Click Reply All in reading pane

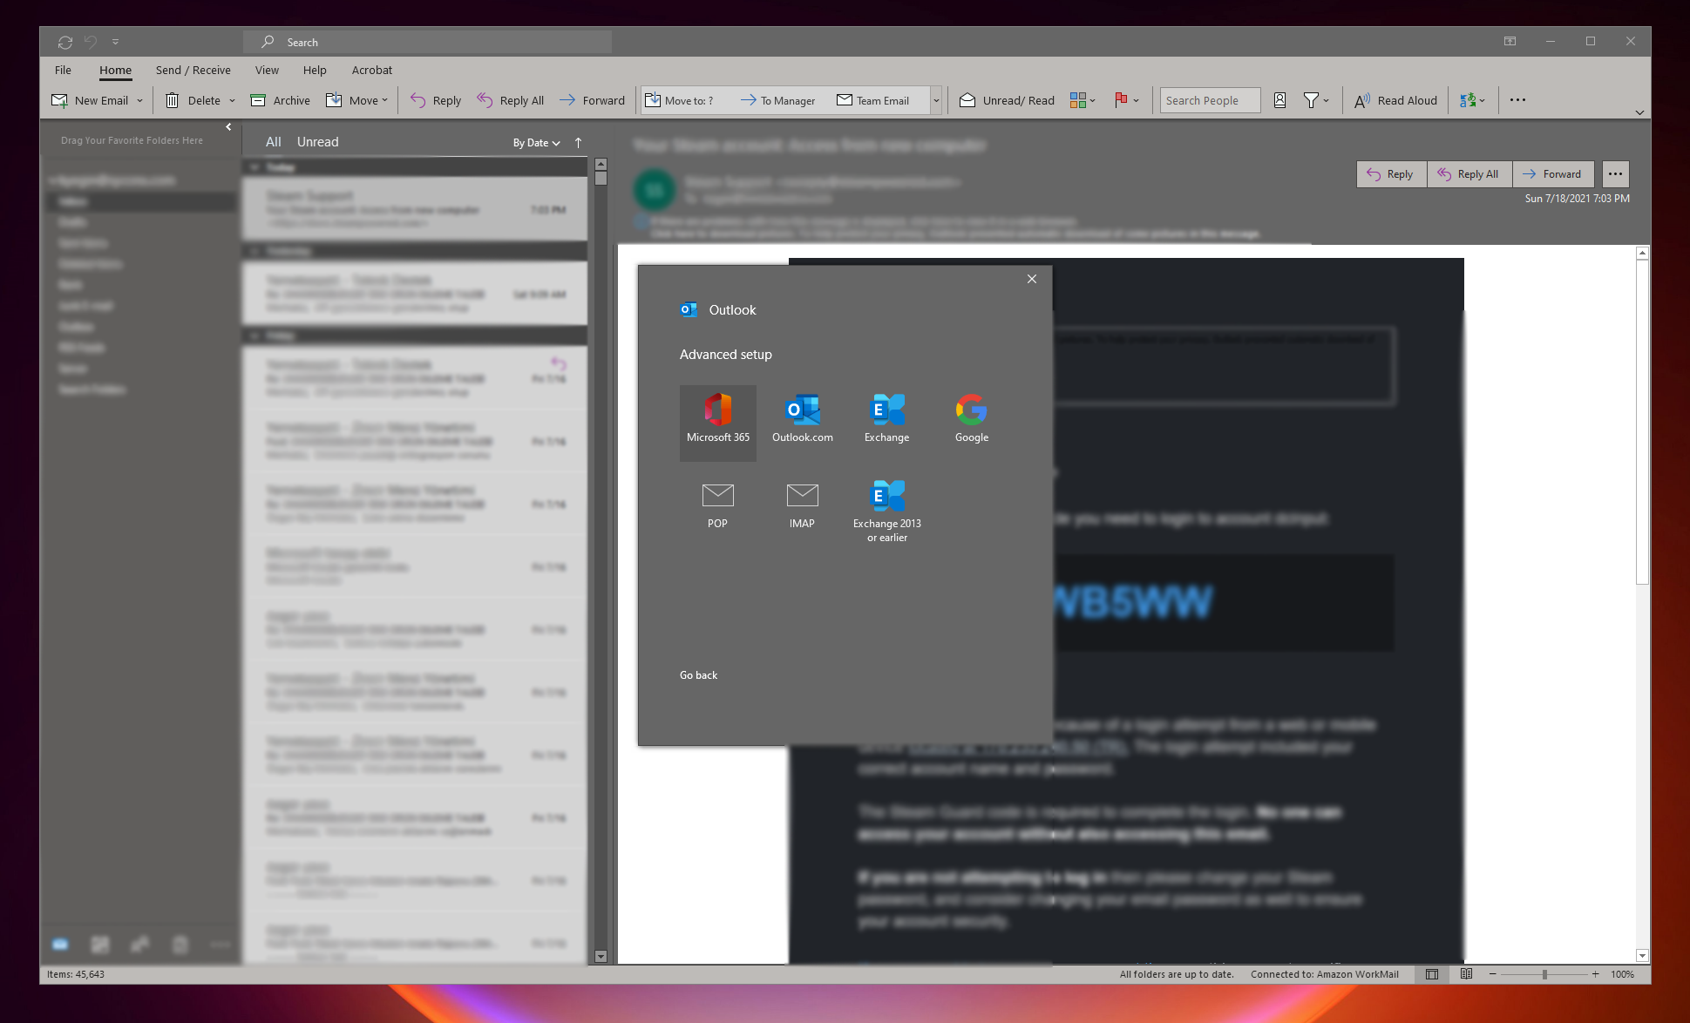1469,174
